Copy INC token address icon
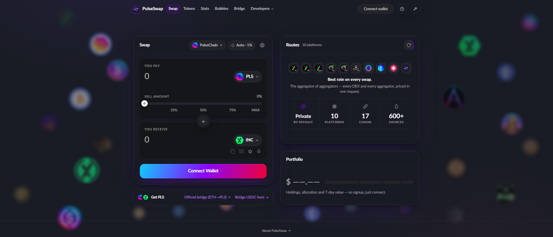This screenshot has height=237, width=553. (x=233, y=151)
